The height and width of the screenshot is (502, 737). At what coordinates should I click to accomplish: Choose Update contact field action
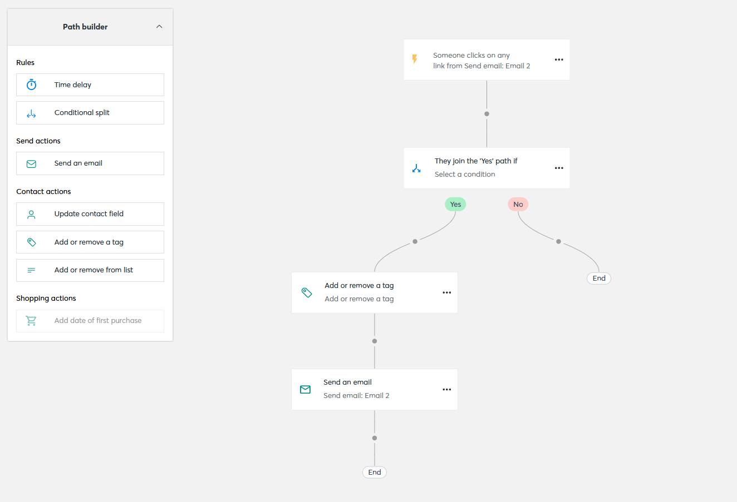pyautogui.click(x=90, y=214)
